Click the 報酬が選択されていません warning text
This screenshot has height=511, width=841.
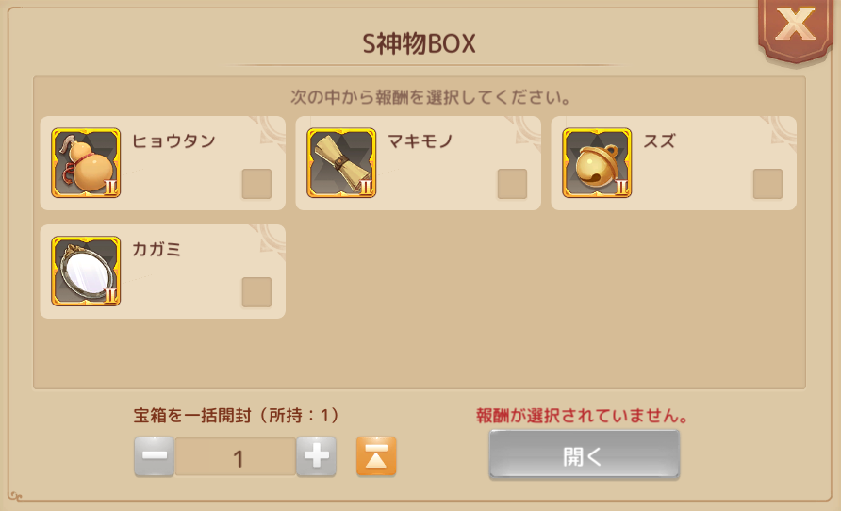tap(582, 416)
